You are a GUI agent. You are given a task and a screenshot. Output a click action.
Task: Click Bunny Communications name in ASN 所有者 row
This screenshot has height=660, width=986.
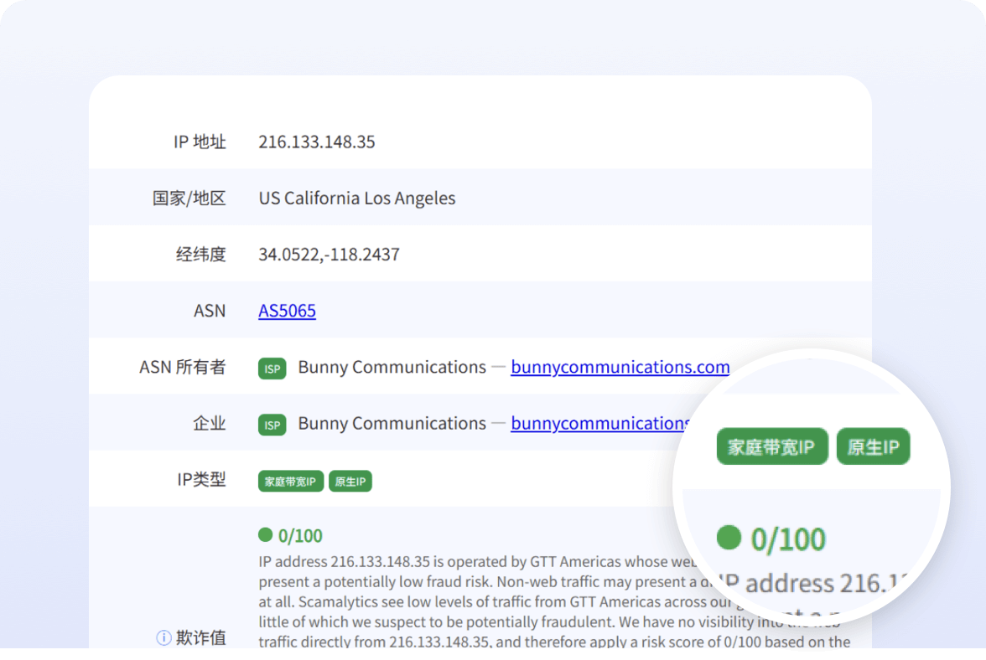click(x=392, y=367)
